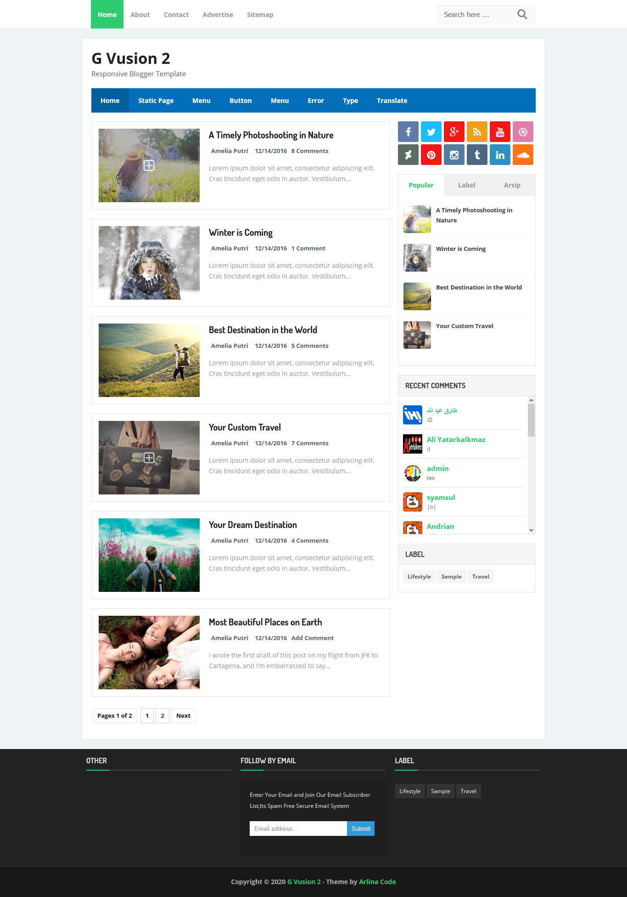The width and height of the screenshot is (627, 897).
Task: Select sidebar Sample label tag
Action: [x=451, y=576]
